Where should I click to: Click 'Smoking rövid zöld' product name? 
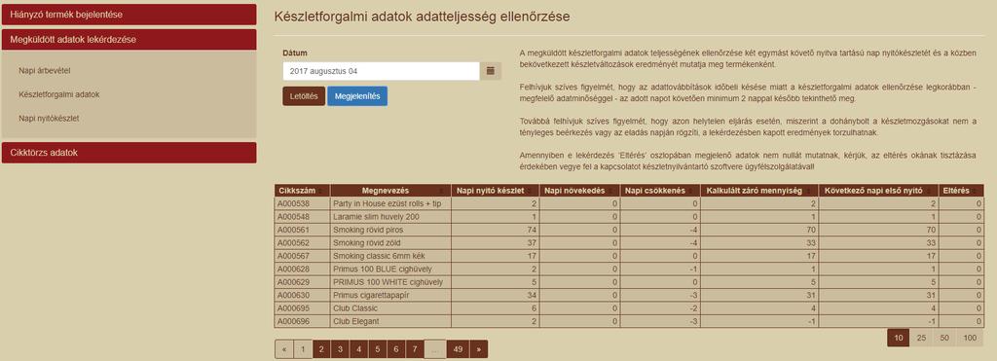point(366,243)
